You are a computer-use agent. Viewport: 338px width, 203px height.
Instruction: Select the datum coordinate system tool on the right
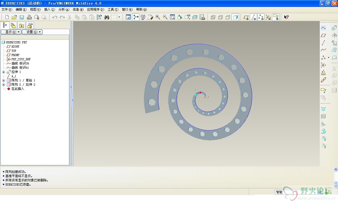[323, 65]
